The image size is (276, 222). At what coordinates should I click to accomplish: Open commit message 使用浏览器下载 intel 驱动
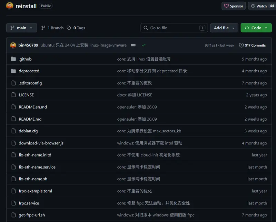click(x=150, y=143)
